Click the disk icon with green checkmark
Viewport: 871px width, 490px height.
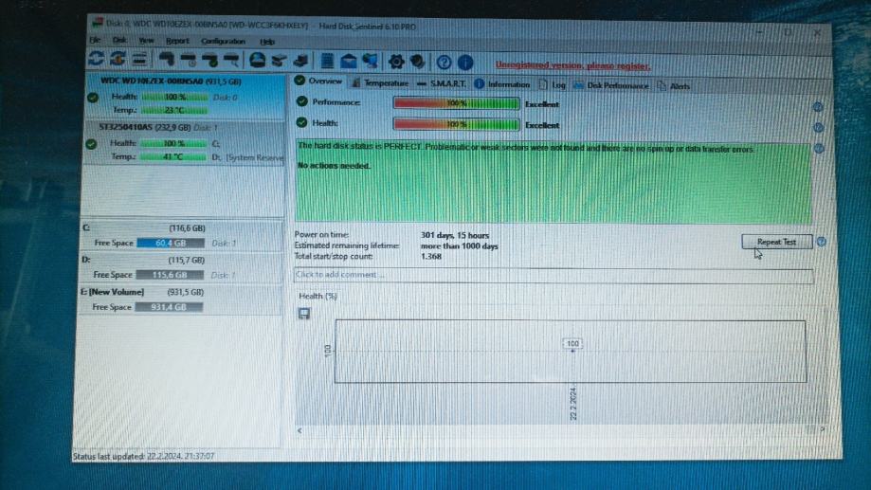pyautogui.click(x=210, y=60)
